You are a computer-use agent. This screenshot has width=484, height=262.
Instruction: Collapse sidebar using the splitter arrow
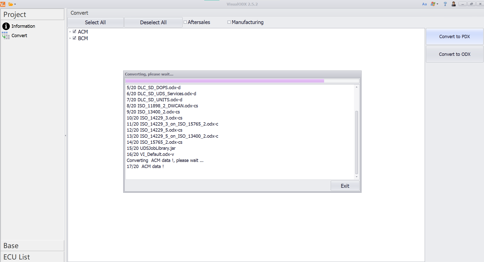pos(65,136)
